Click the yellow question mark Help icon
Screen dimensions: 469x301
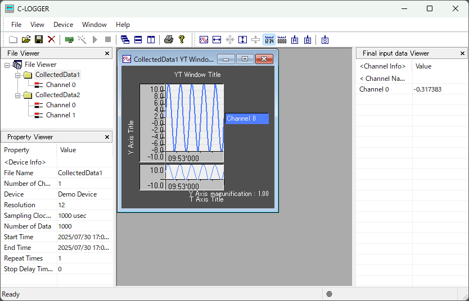[x=181, y=39]
